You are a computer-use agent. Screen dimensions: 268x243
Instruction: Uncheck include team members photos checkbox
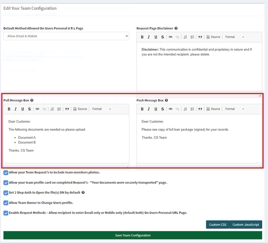pos(6,172)
